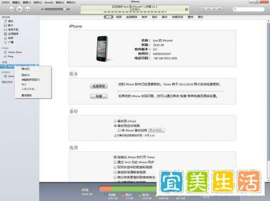Open the 高级(A) menu
This screenshot has width=270, height=201.
(x=60, y=2)
